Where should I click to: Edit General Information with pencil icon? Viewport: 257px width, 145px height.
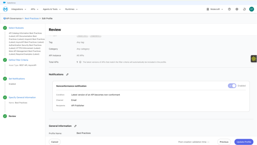(x=75, y=126)
